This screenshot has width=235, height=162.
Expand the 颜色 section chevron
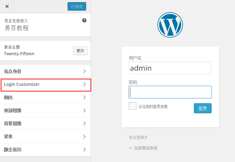click(84, 97)
